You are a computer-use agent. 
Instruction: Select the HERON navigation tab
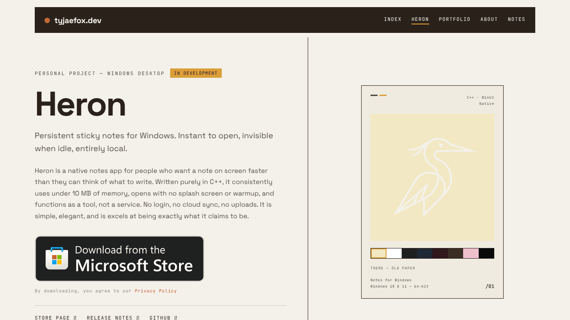coord(420,20)
